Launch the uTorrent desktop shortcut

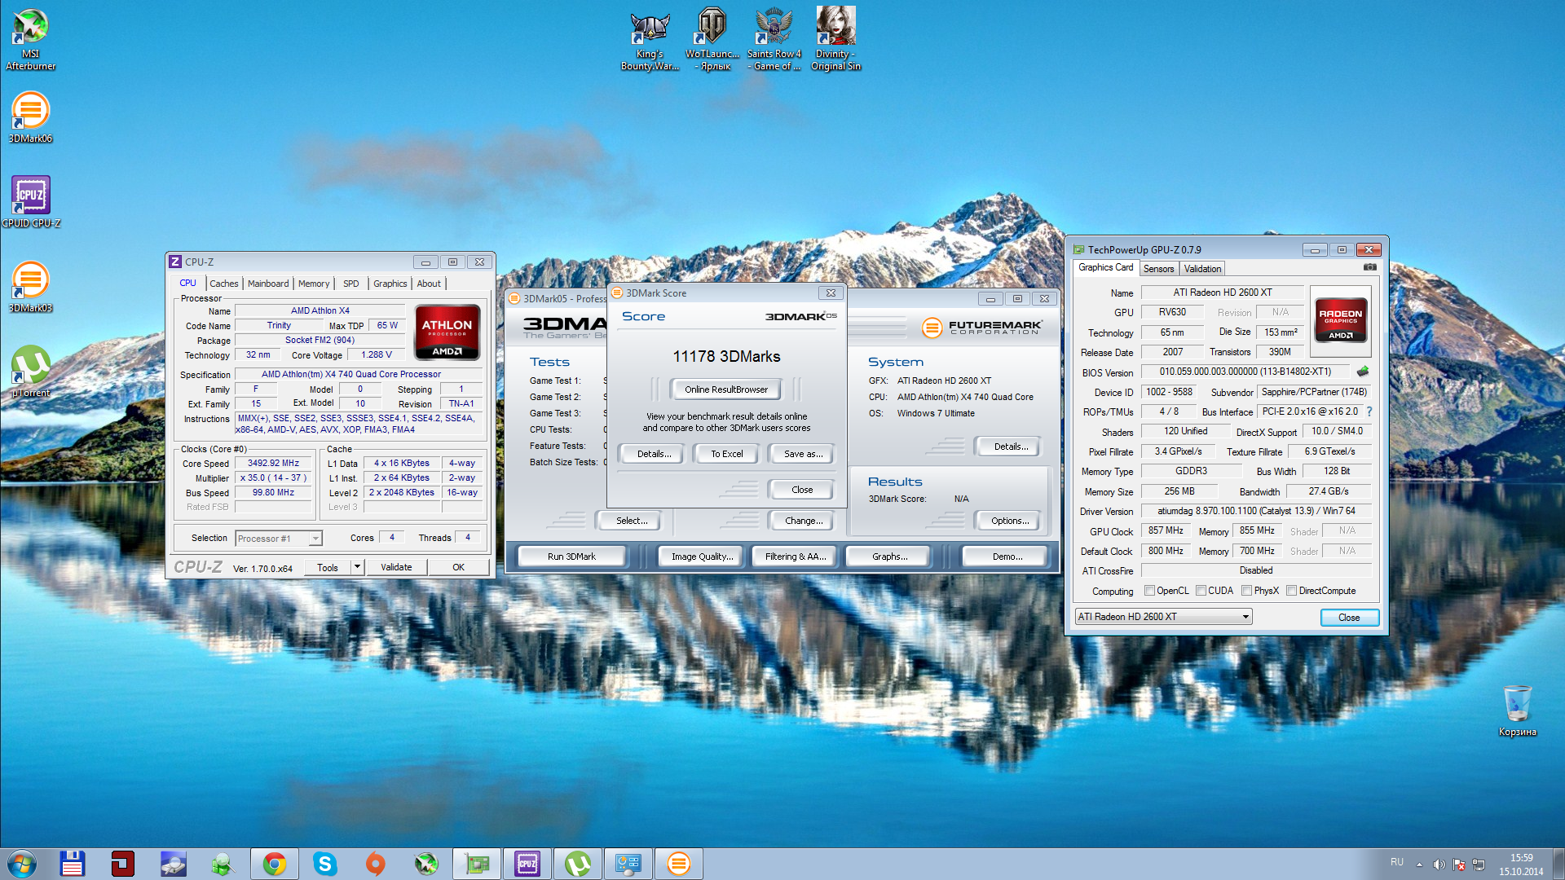tap(31, 371)
